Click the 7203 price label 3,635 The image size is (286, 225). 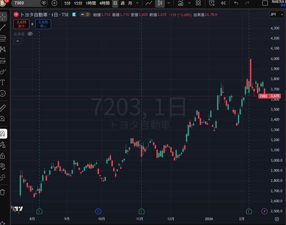click(x=269, y=96)
